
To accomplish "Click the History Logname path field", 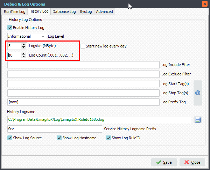I will 99,119.
